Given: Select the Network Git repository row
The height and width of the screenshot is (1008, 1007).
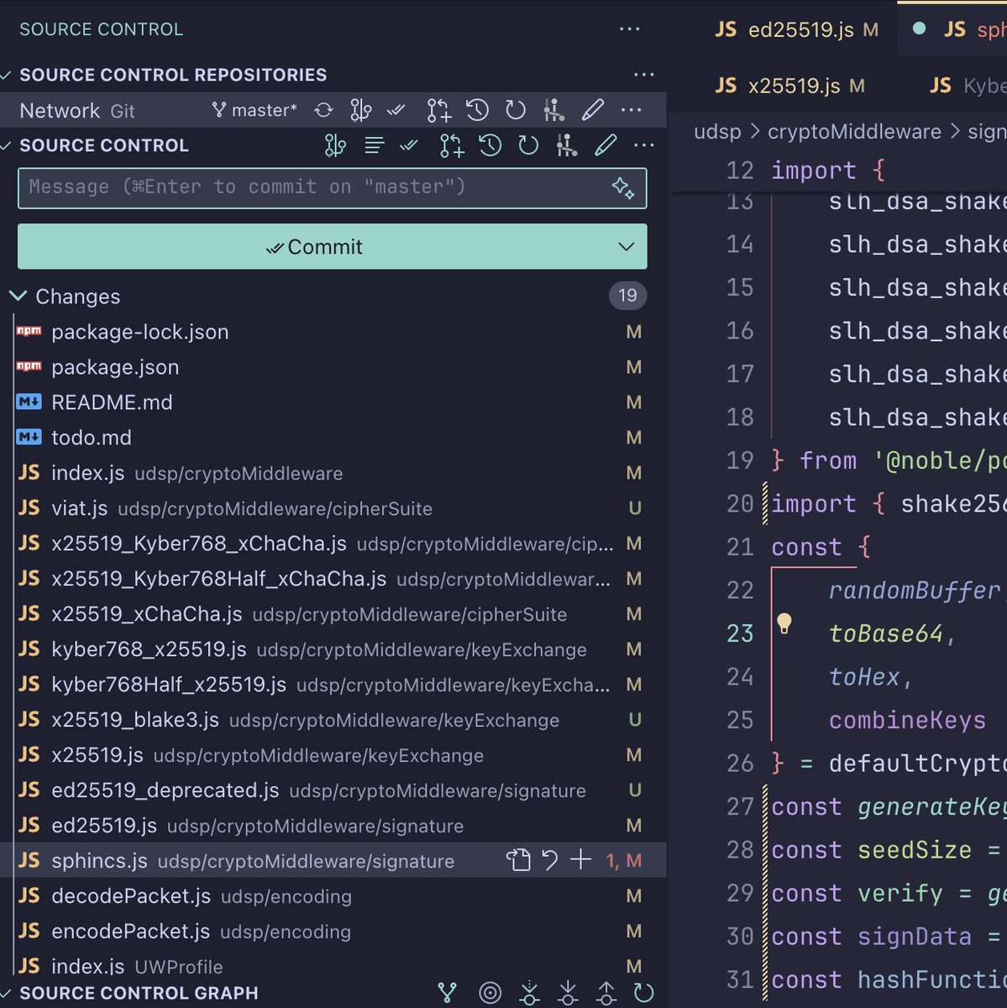Looking at the screenshot, I should pos(333,110).
